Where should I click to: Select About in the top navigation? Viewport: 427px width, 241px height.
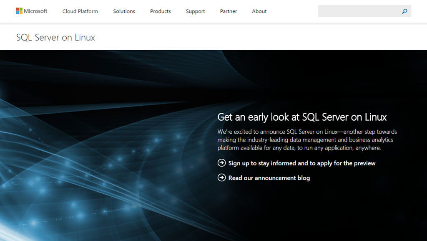(259, 11)
